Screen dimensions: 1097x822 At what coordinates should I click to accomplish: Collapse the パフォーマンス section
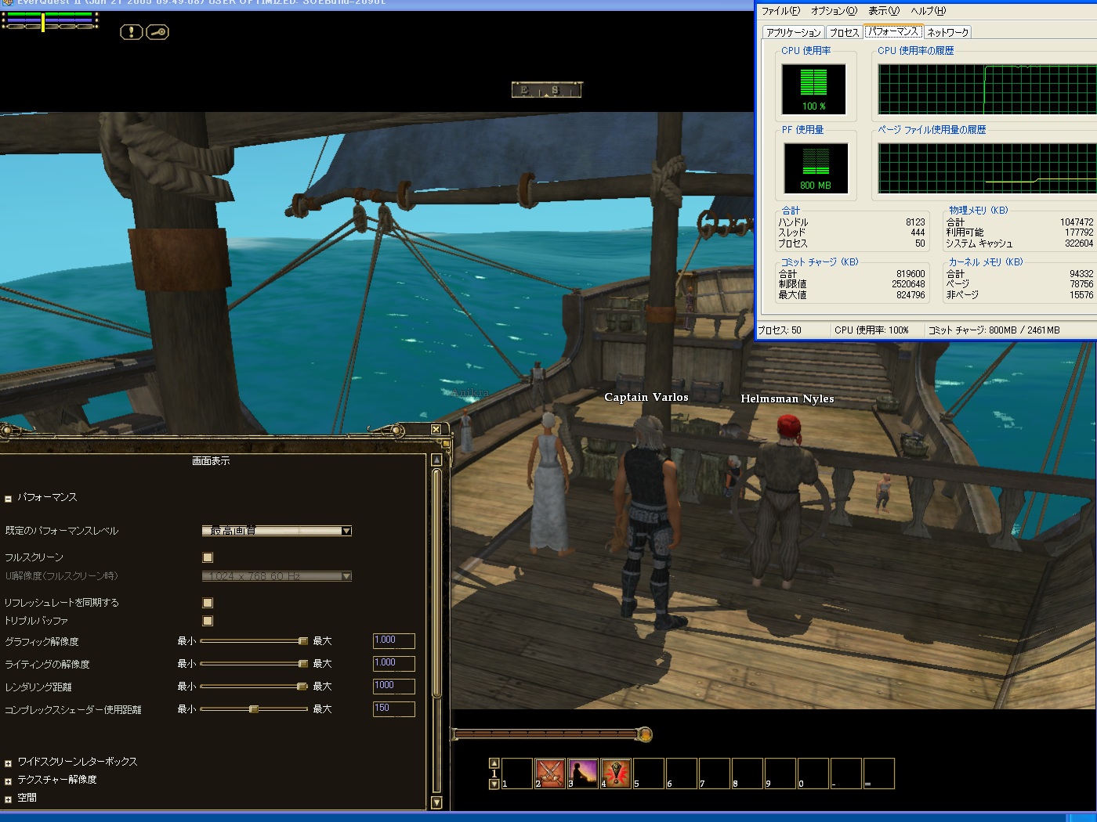(8, 499)
